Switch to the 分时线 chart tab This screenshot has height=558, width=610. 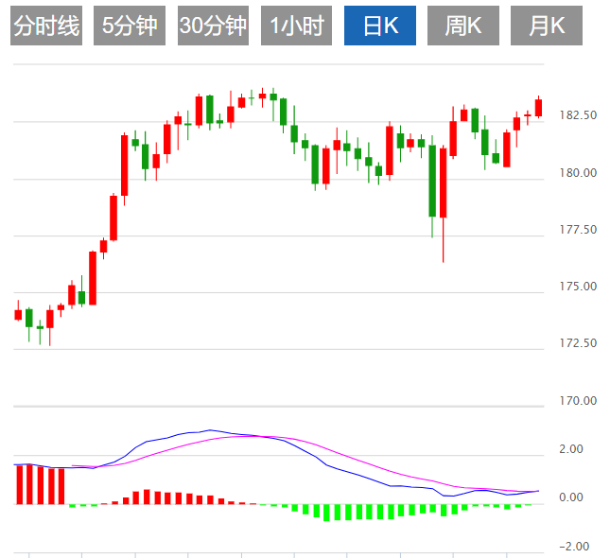(46, 26)
